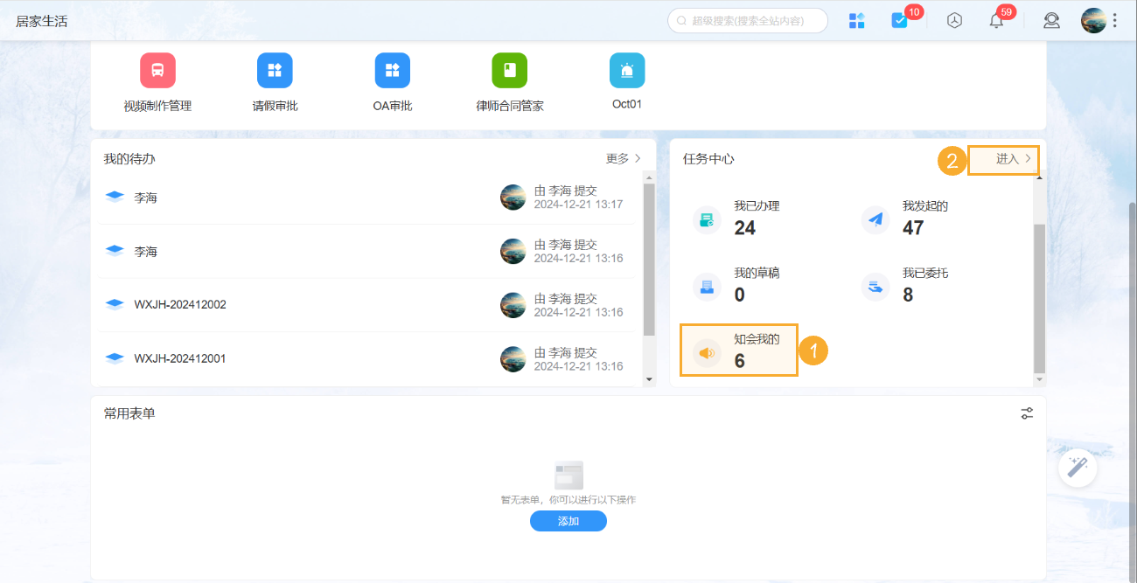This screenshot has width=1137, height=583.
Task: Click the 添加 button under 常用表单
Action: click(x=568, y=521)
